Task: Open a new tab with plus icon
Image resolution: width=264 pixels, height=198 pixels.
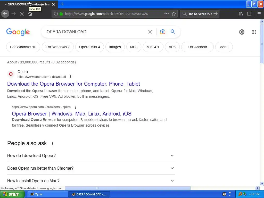Action: [x=62, y=4]
